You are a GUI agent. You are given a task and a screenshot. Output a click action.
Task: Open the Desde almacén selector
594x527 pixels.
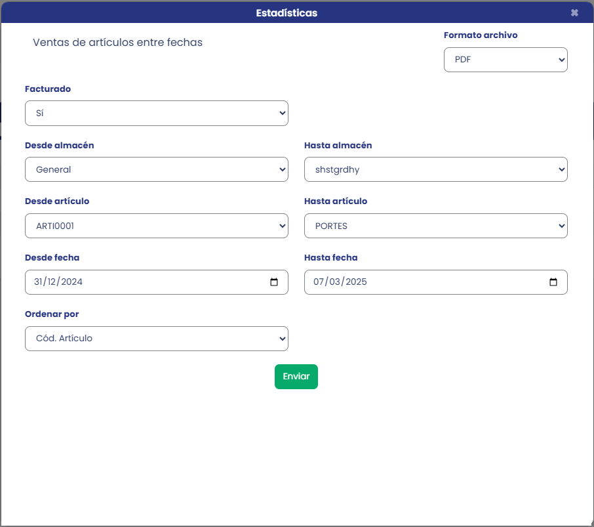tap(156, 169)
